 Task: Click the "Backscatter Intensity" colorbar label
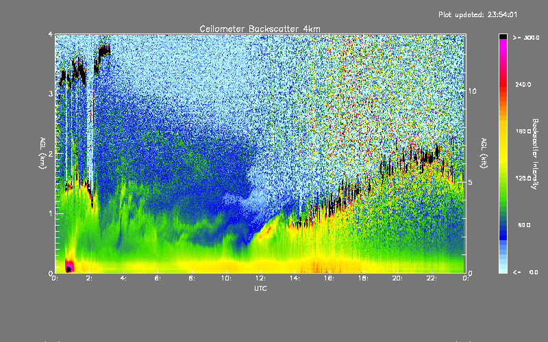point(535,154)
